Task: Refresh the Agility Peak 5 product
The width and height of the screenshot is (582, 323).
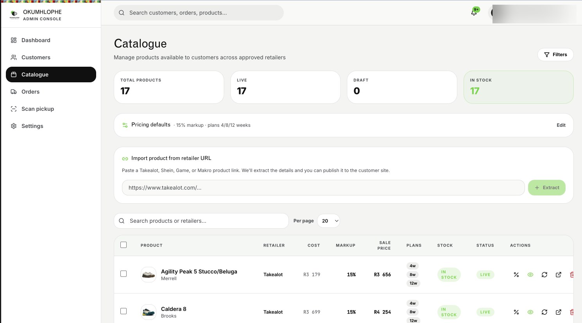Action: tap(544, 275)
